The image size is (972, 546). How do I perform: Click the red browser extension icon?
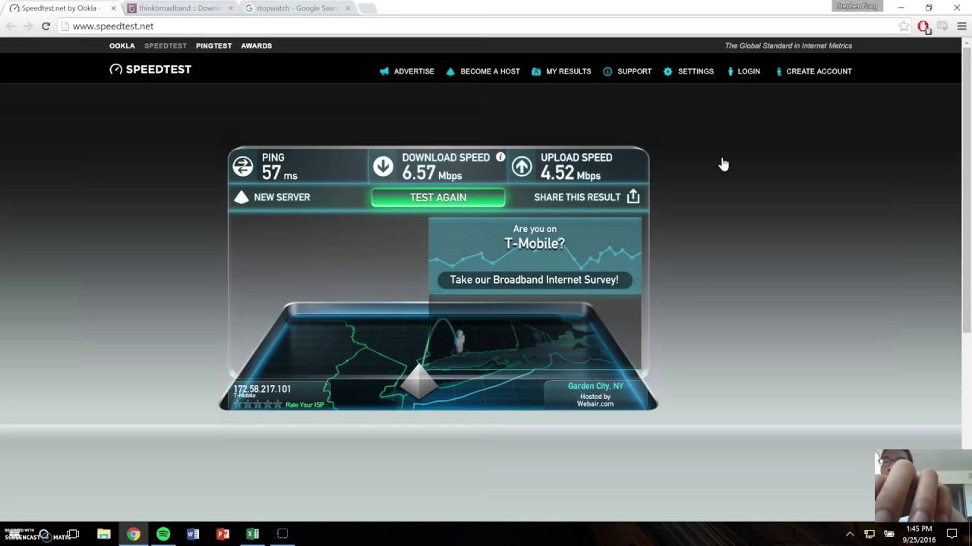coord(923,26)
